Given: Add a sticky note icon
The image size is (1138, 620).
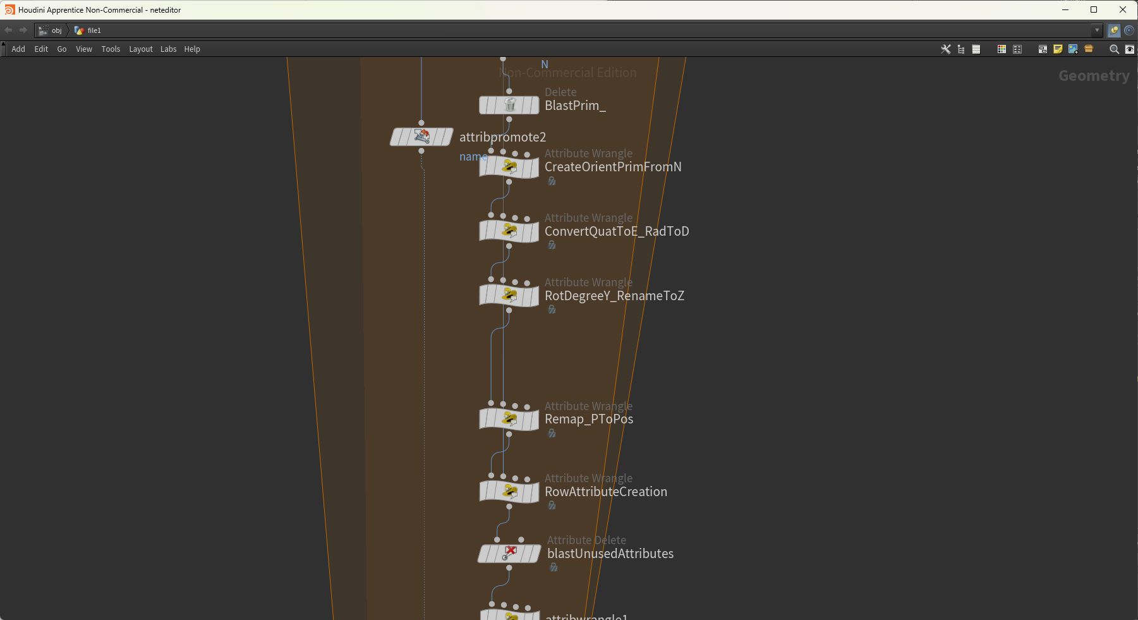Looking at the screenshot, I should pyautogui.click(x=1058, y=49).
